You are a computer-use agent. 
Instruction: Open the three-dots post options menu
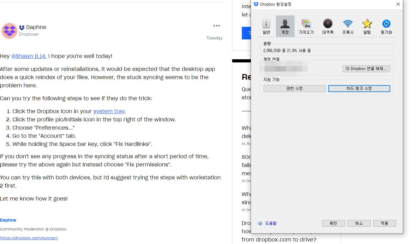pos(217,26)
